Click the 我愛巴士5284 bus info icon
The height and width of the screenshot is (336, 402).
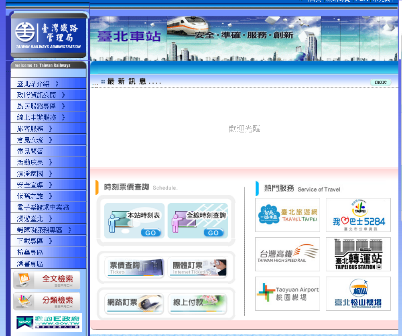(x=358, y=215)
